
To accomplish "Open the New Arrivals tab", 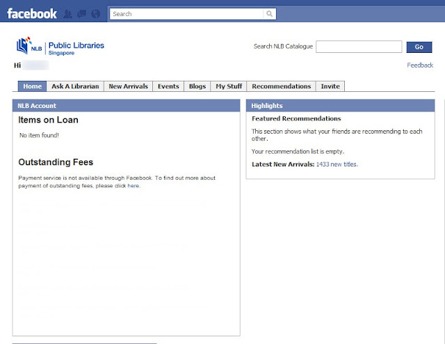I will [x=128, y=86].
